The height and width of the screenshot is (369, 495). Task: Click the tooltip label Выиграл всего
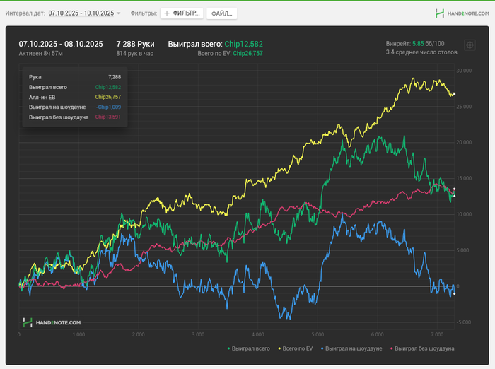coord(48,87)
